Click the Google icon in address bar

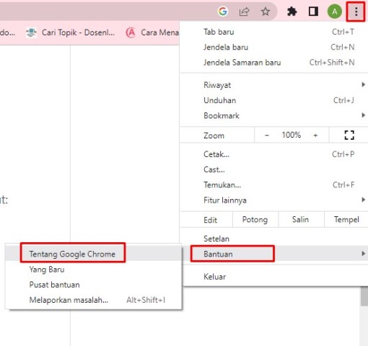[x=222, y=12]
